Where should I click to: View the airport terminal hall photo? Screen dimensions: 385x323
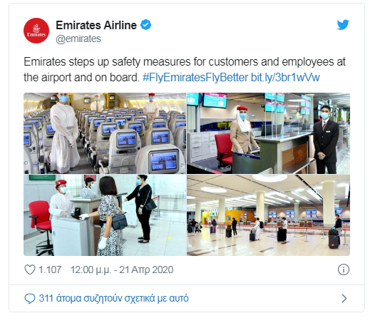coord(268,215)
